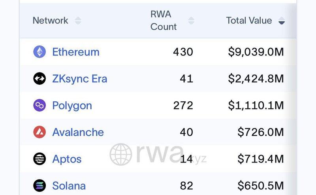Click the Total Value column header label
Image resolution: width=316 pixels, height=195 pixels.
[249, 21]
